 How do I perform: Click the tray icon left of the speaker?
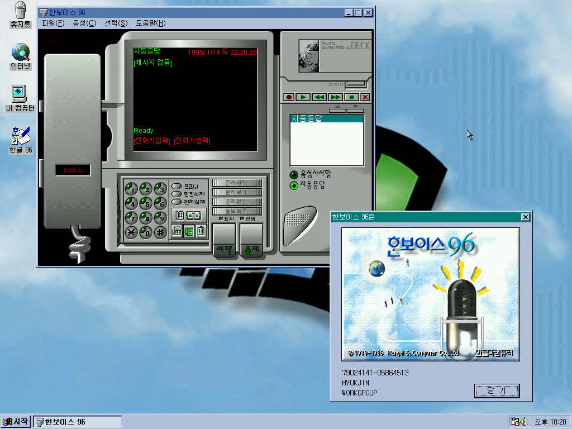coord(514,422)
